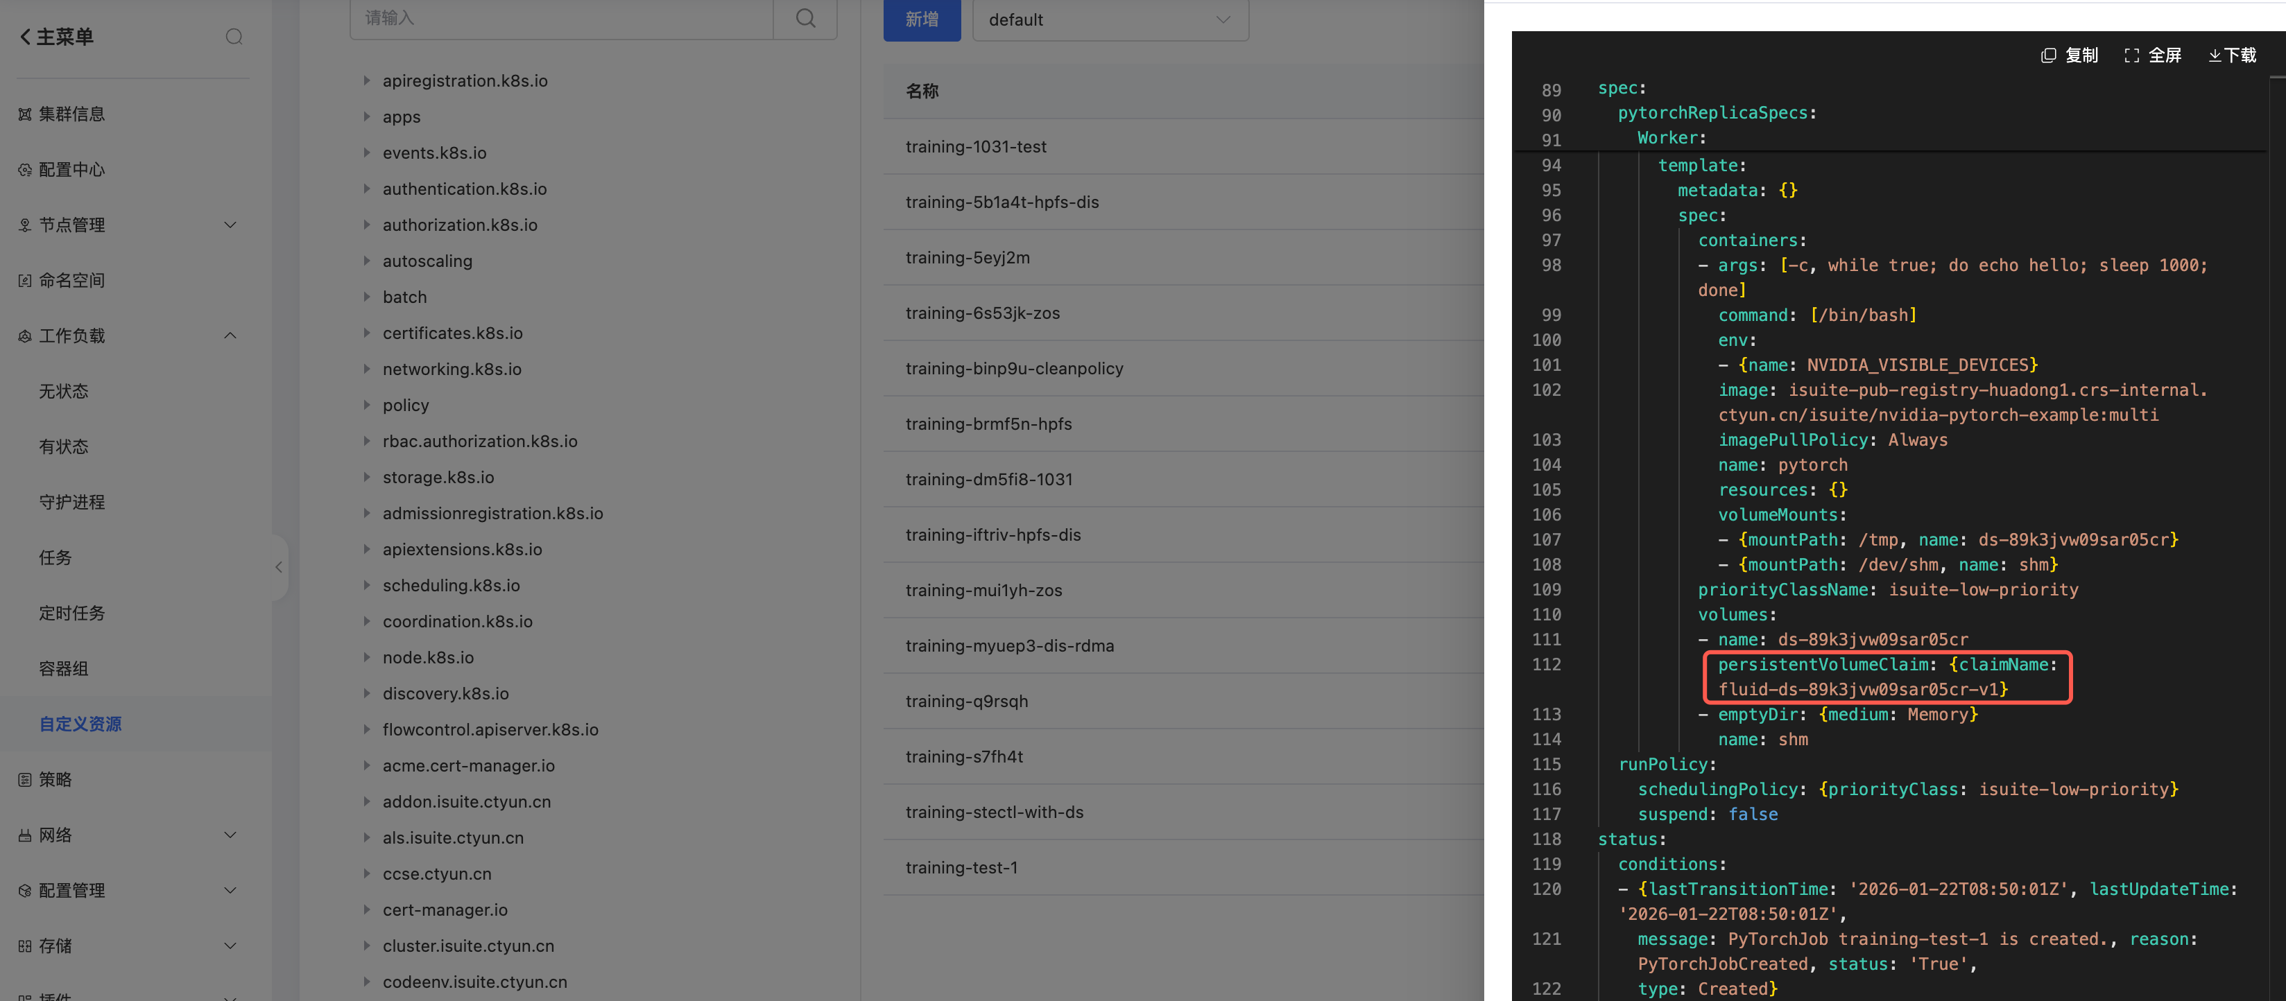Open the default namespace dropdown
2286x1001 pixels.
pyautogui.click(x=1109, y=19)
